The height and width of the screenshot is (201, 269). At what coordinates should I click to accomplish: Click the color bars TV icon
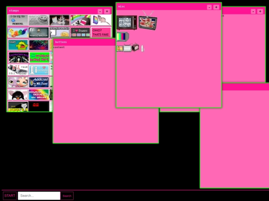pyautogui.click(x=123, y=37)
